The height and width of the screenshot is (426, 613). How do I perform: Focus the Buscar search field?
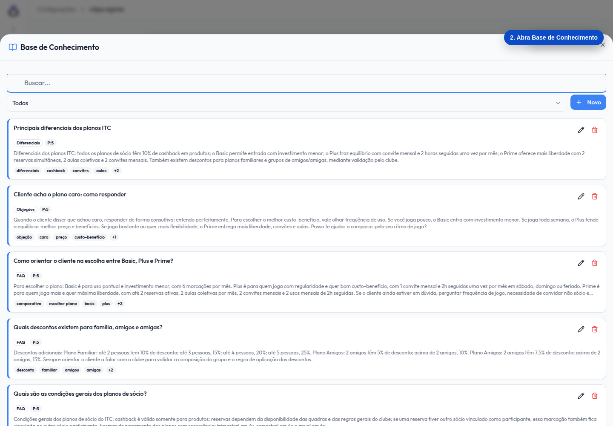coord(306,83)
